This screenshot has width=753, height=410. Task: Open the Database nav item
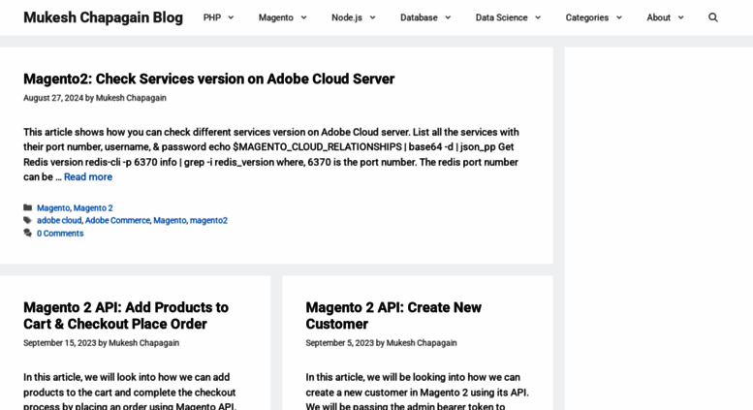(419, 17)
